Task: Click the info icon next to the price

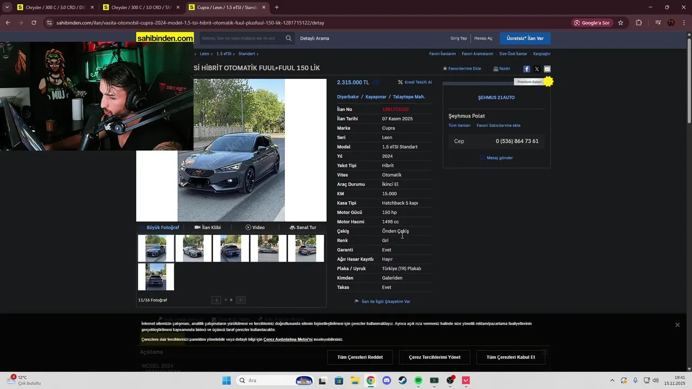Action: tap(376, 83)
